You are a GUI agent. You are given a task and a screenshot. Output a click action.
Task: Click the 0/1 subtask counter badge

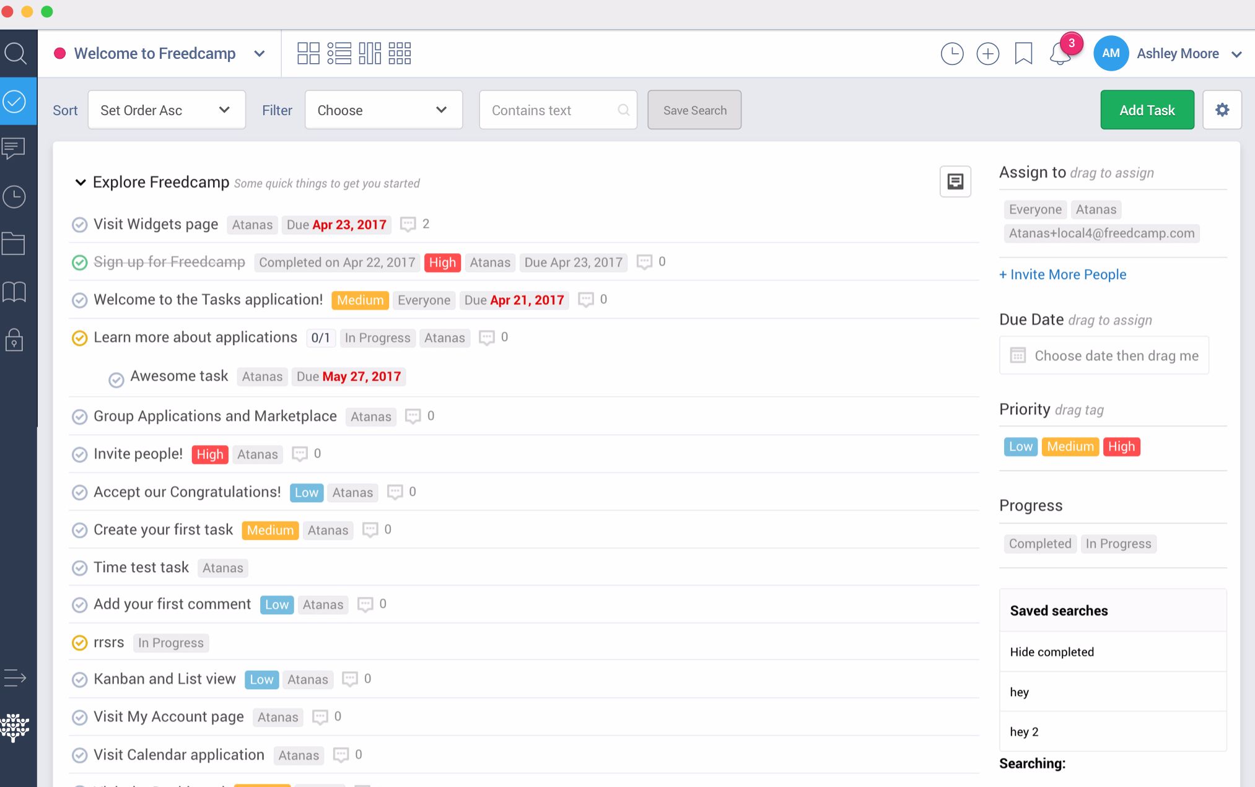tap(320, 338)
